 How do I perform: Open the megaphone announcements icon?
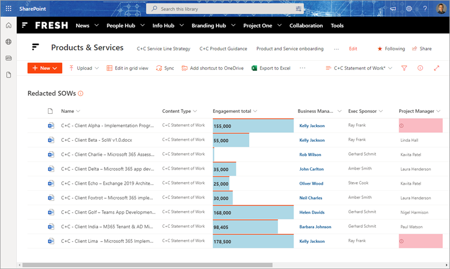393,8
